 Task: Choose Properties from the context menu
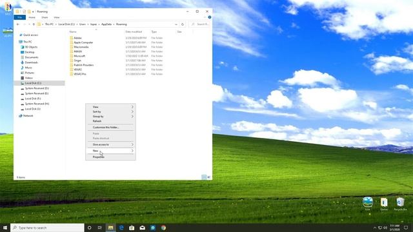click(110, 157)
